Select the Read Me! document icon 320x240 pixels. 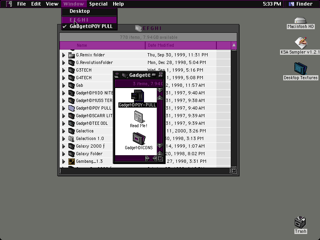pyautogui.click(x=139, y=116)
